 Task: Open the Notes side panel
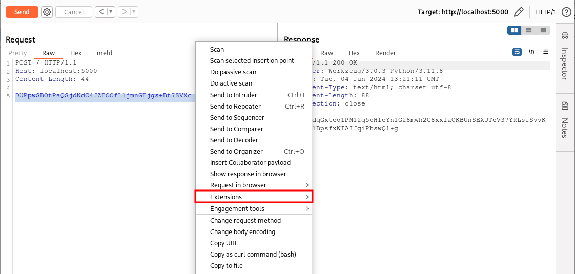565,120
